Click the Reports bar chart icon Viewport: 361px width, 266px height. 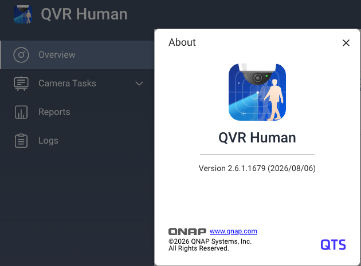coord(21,112)
